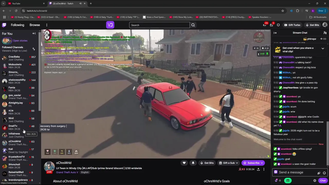
Task: Click the chat panel scrollbar
Action: (x=327, y=144)
